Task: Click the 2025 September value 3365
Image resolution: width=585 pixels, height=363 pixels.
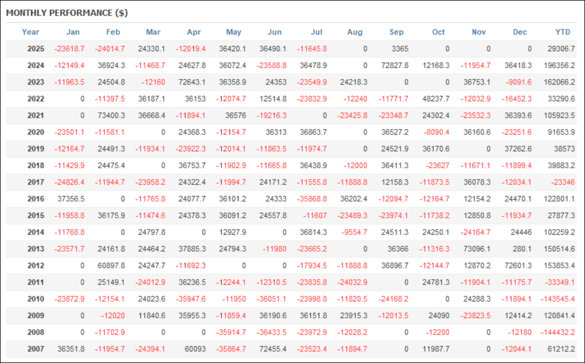Action: coord(399,48)
